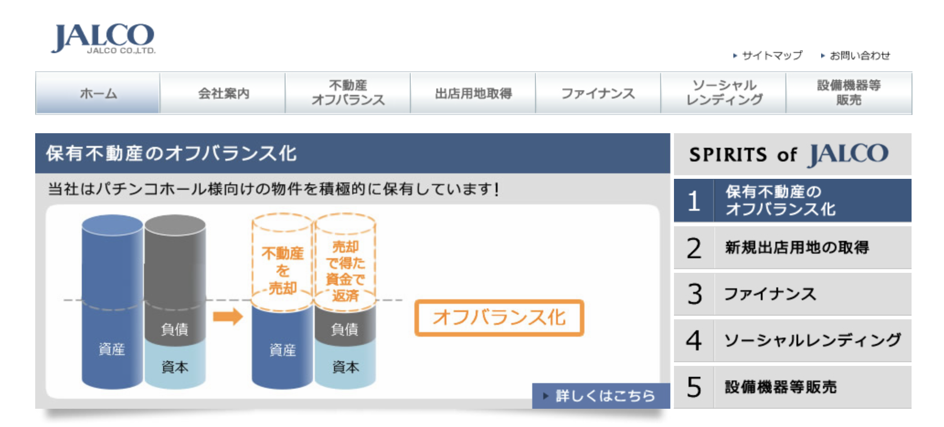Go to the ホーム menu tab
This screenshot has height=427, width=944.
coord(98,93)
